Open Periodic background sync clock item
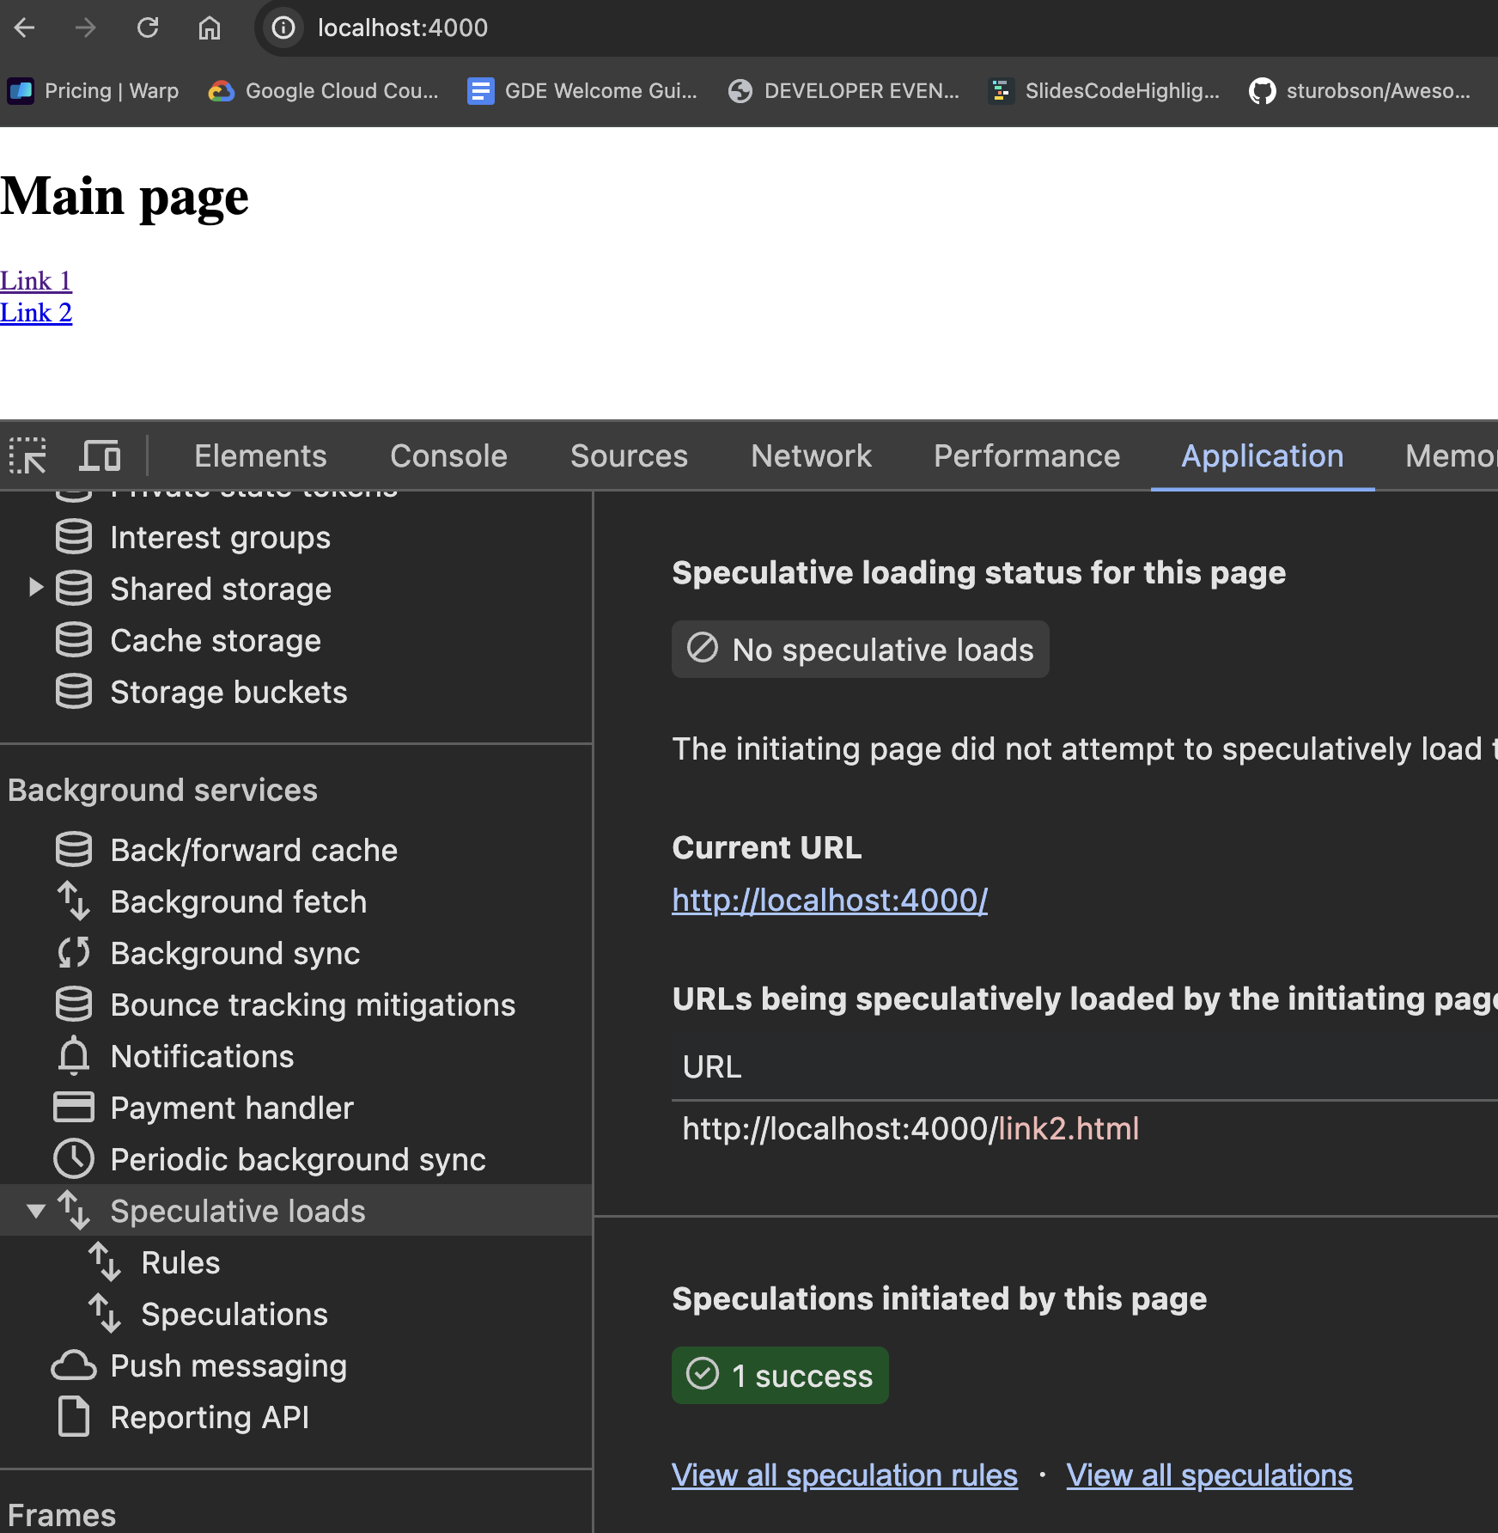The width and height of the screenshot is (1498, 1533). point(297,1159)
